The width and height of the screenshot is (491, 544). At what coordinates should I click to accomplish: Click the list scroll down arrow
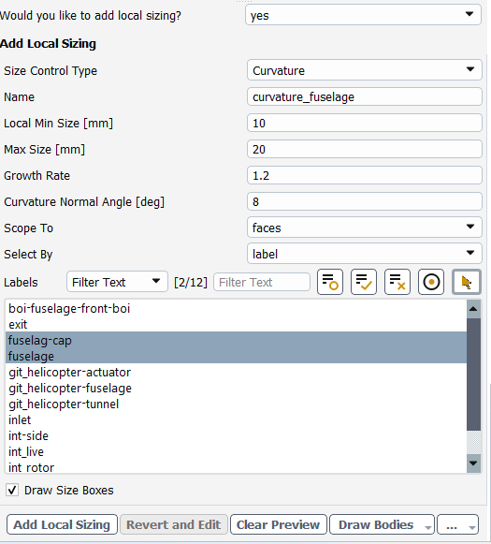(x=473, y=463)
